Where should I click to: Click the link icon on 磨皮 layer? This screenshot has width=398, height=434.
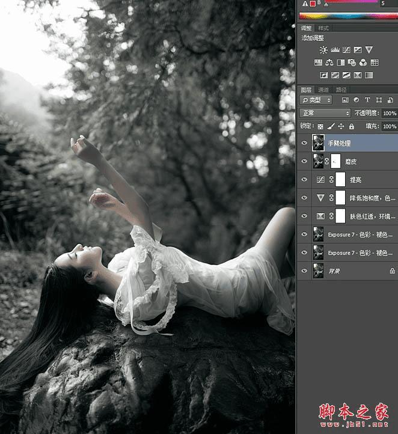pos(327,161)
